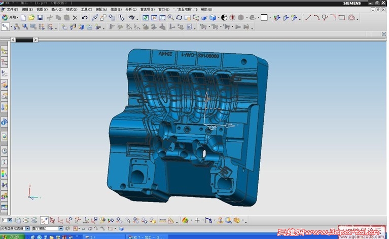Click the tangent circle curve tool

click(x=325, y=18)
